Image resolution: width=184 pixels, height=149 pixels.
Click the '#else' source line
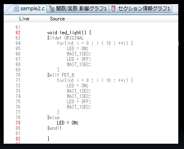[x=54, y=118]
